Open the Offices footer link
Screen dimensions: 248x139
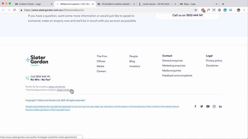coord(101,61)
